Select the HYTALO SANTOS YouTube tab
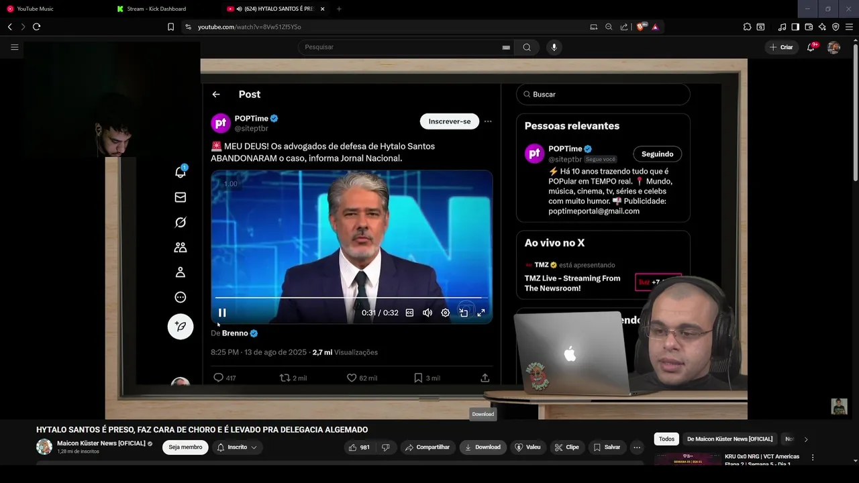This screenshot has height=483, width=859. (279, 9)
